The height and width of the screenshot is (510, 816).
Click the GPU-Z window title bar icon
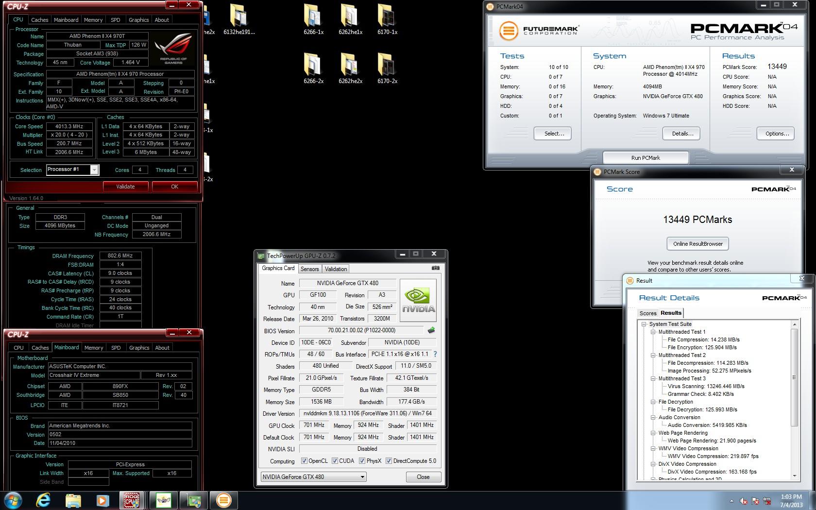pyautogui.click(x=261, y=255)
